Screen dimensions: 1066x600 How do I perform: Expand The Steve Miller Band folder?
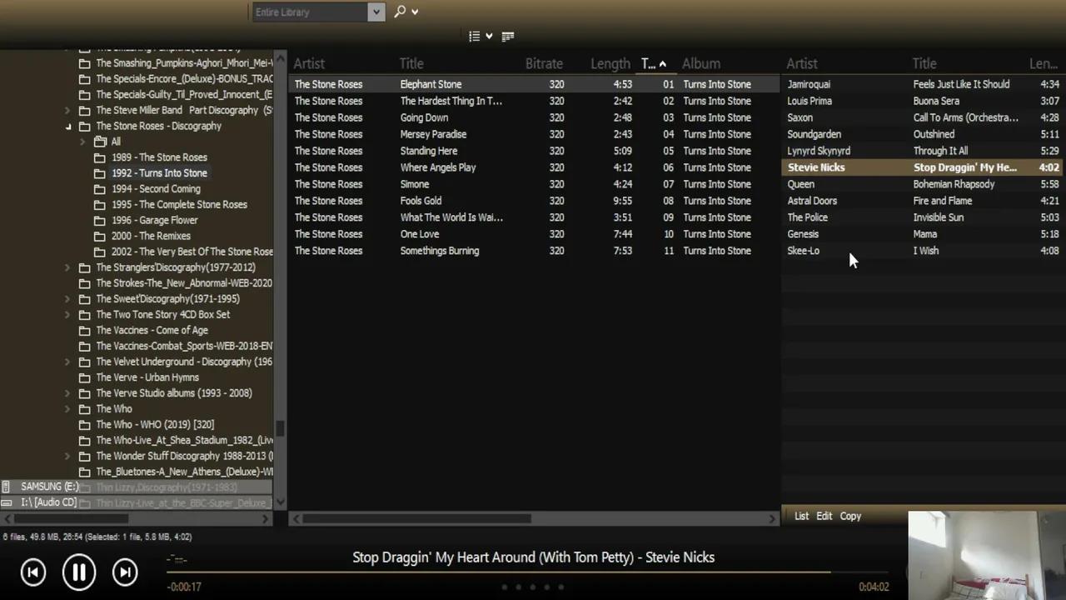click(67, 111)
